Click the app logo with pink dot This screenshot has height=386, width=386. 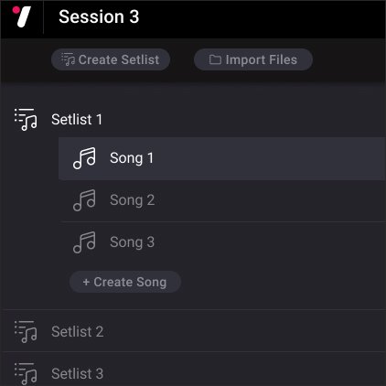(x=22, y=16)
